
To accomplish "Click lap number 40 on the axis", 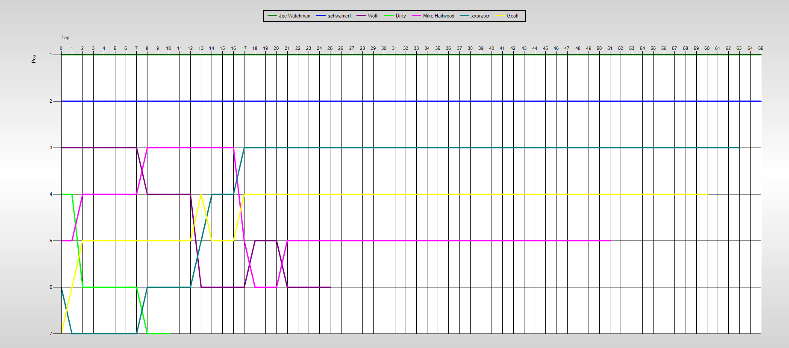I will pos(492,48).
